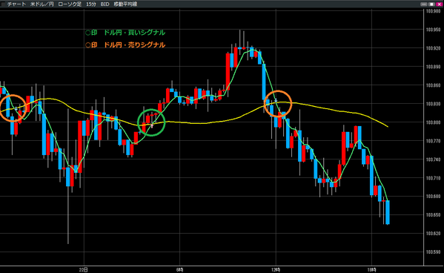Maximize the chart window

click(x=431, y=4)
